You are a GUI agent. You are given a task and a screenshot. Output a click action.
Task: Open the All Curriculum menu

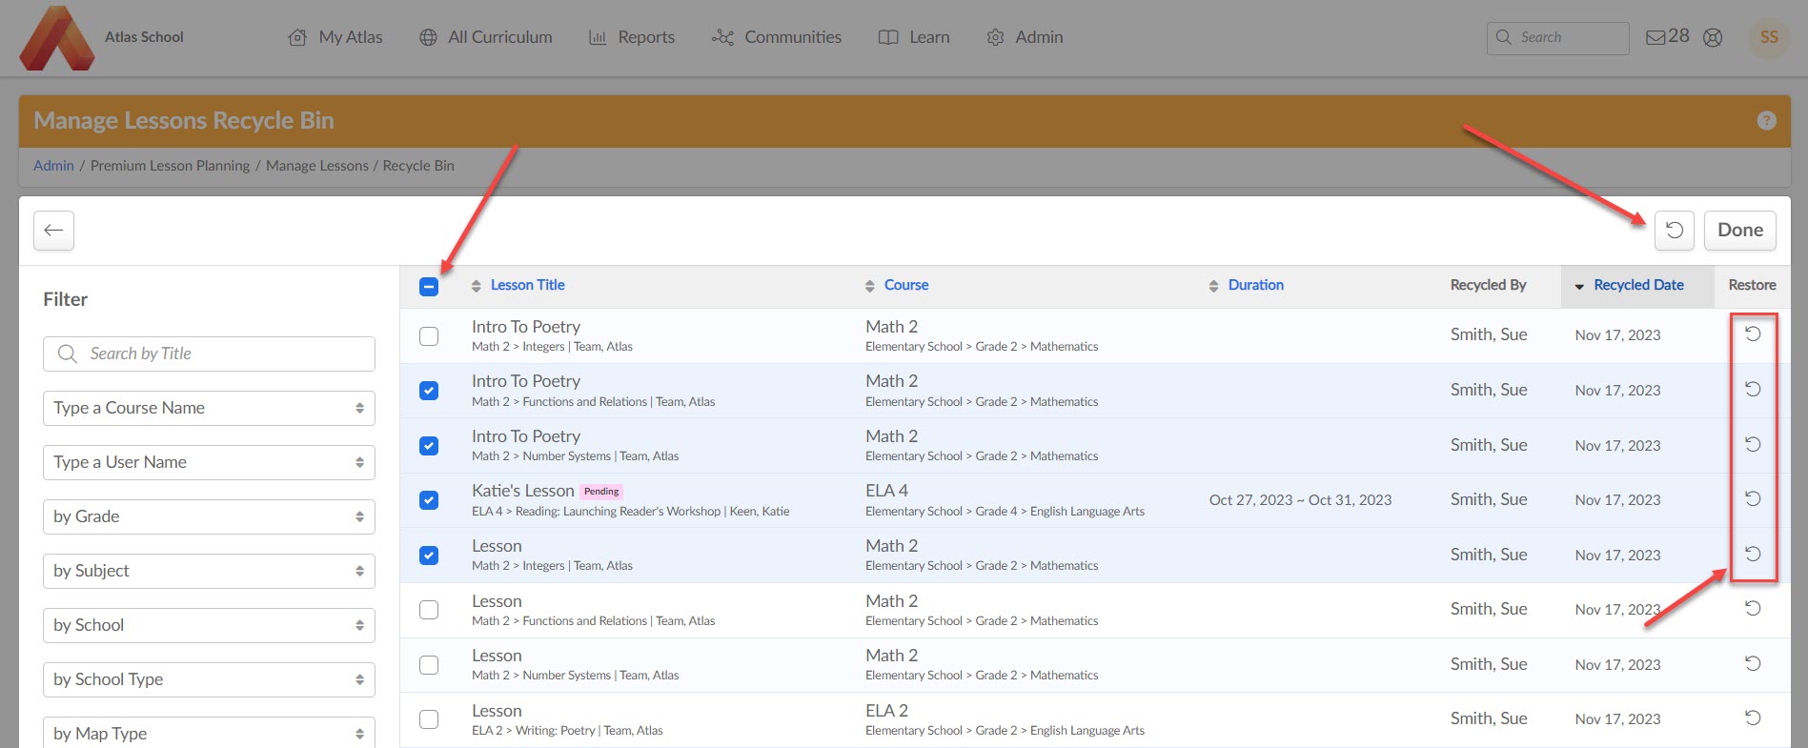pos(486,37)
